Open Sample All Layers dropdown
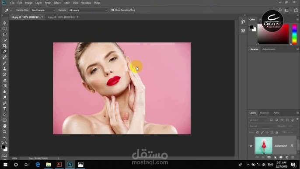 point(88,10)
